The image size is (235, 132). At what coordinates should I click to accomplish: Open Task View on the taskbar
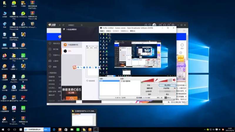pyautogui.click(x=14, y=130)
